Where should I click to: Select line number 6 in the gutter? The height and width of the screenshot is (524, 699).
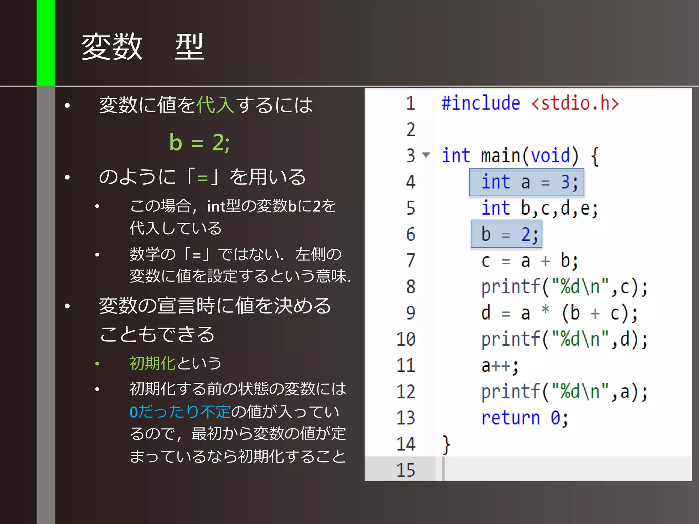411,234
